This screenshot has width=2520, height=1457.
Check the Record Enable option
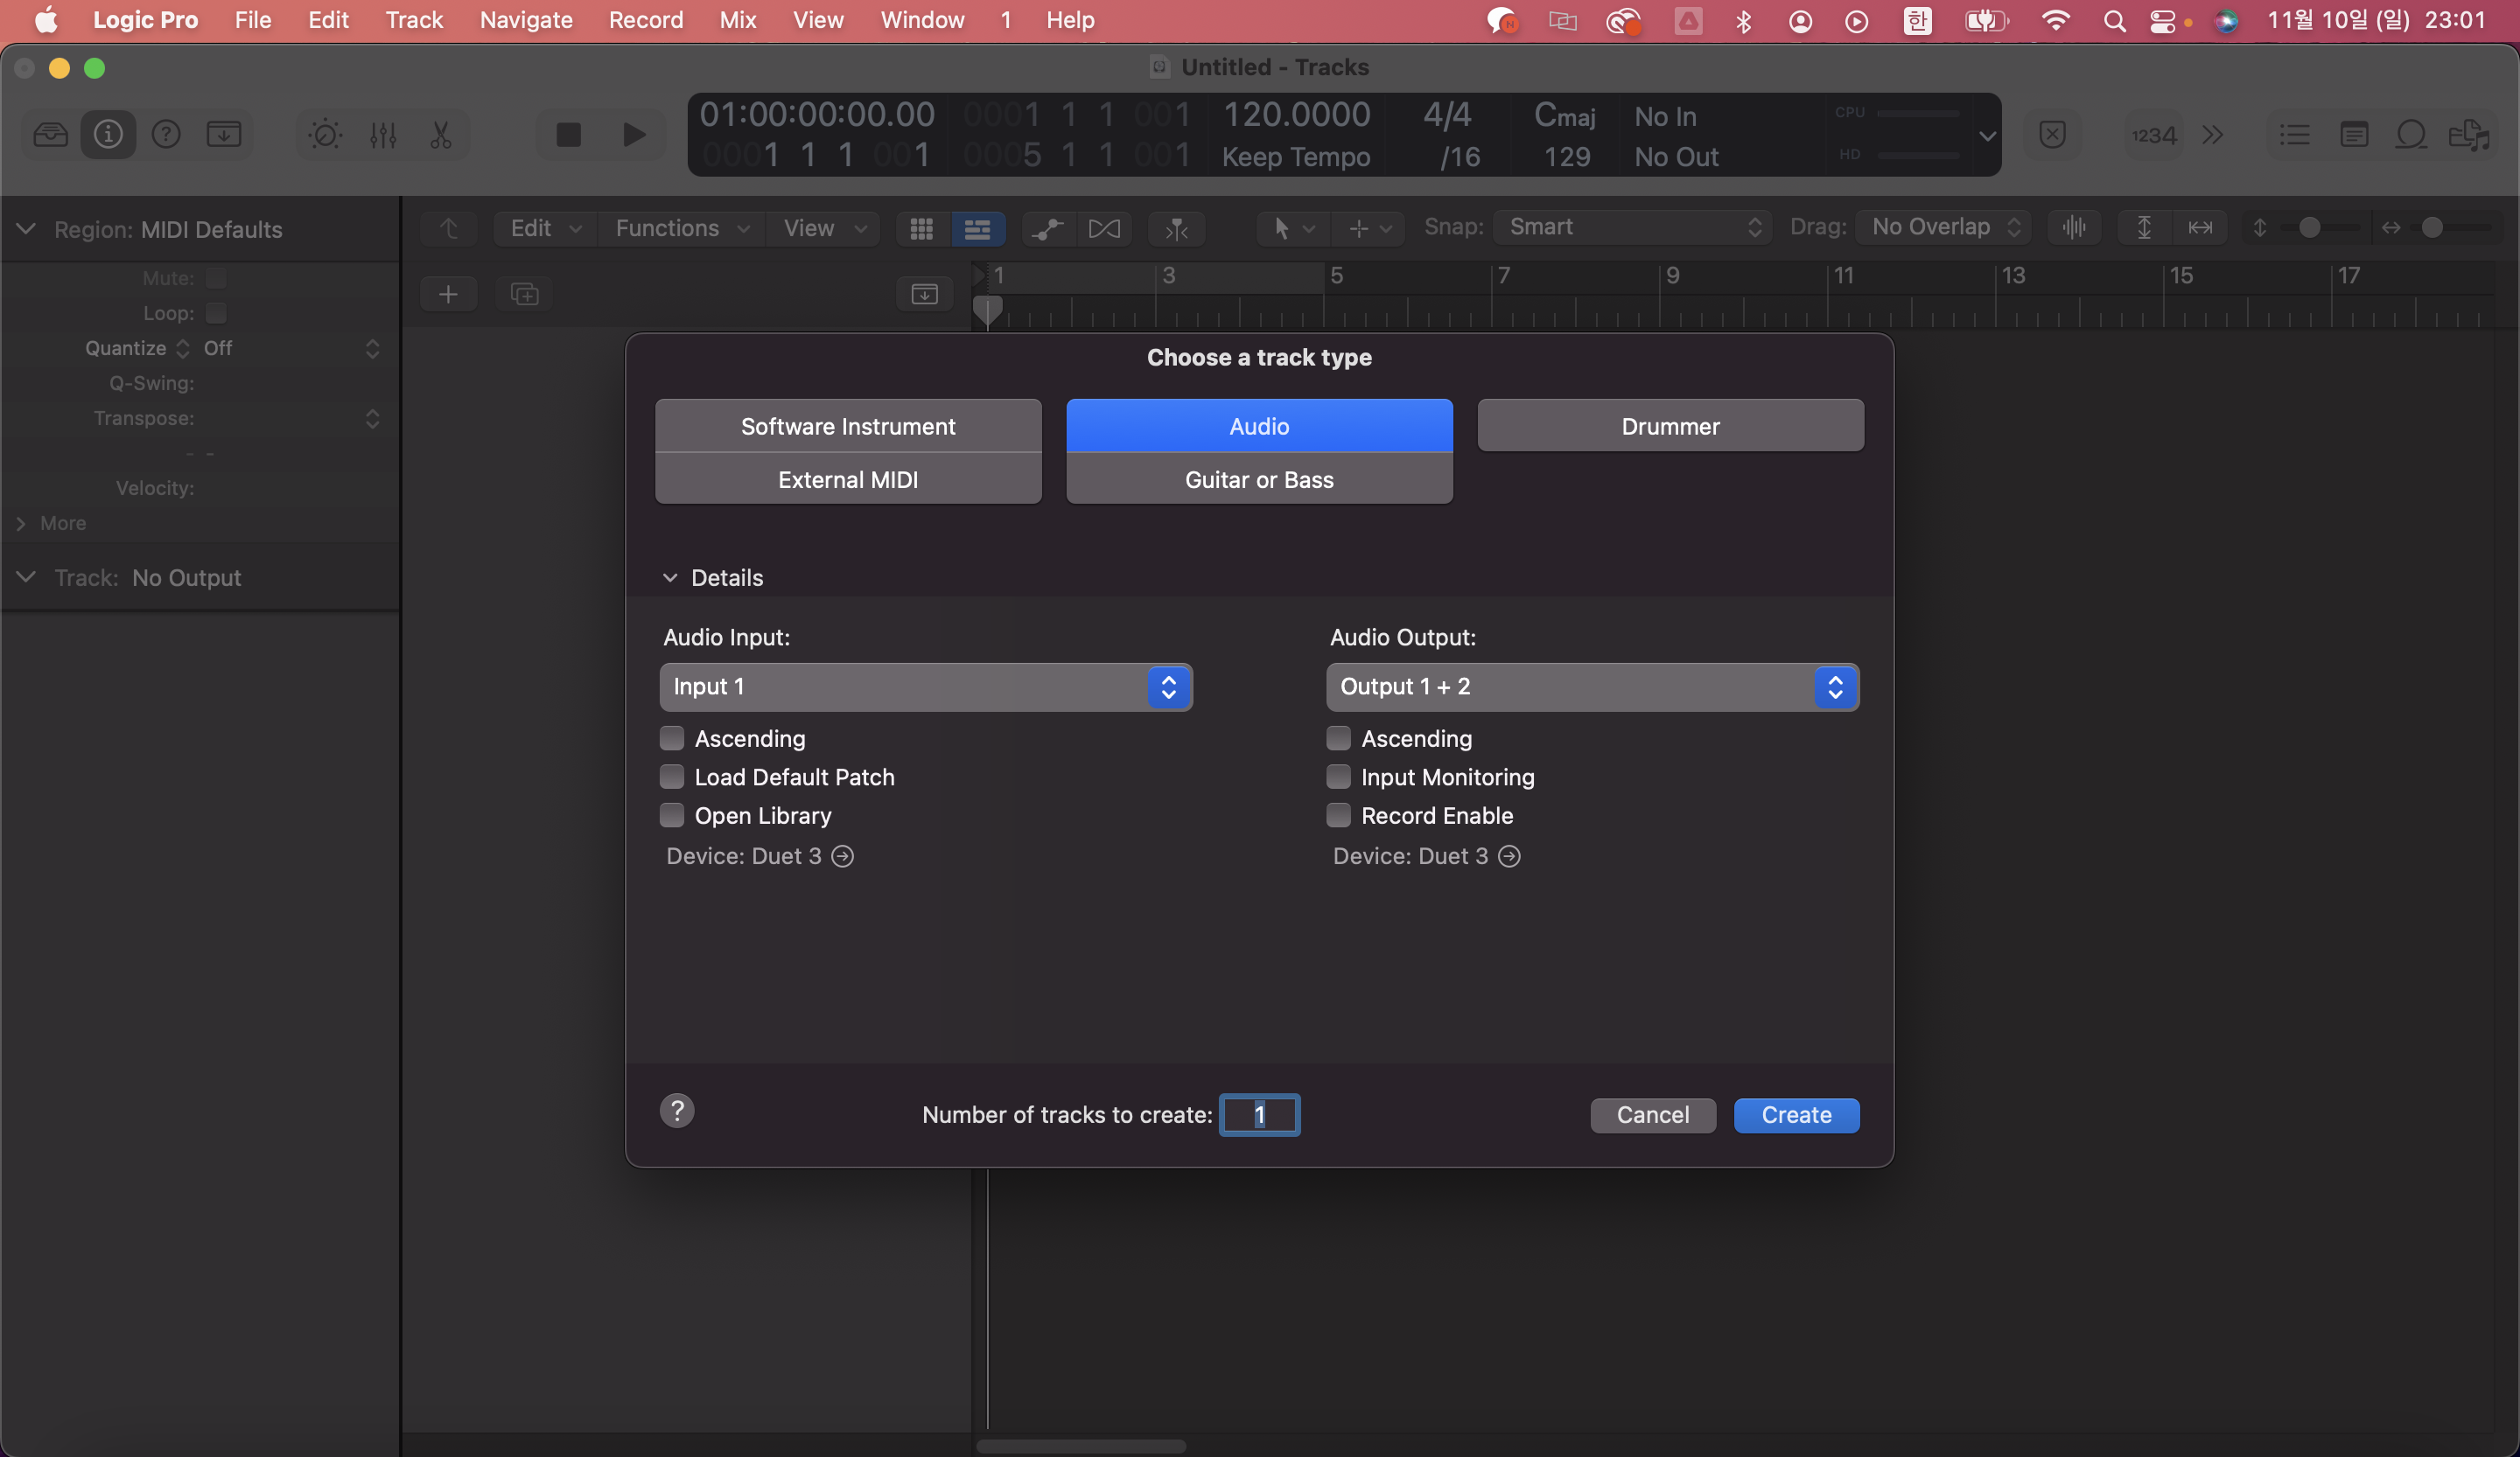[x=1338, y=815]
